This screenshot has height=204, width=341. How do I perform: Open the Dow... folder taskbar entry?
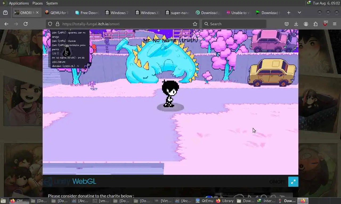245,201
